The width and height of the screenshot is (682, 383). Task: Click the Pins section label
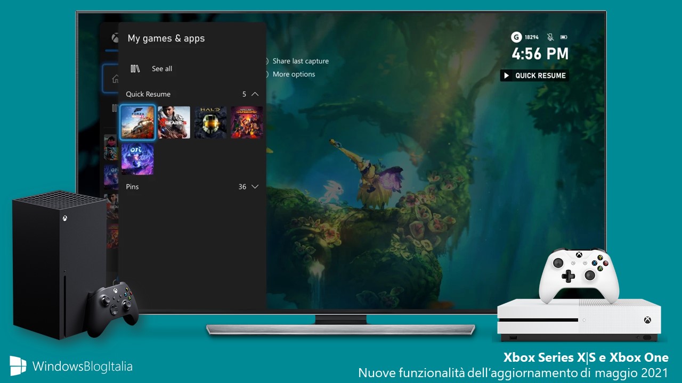(x=132, y=187)
